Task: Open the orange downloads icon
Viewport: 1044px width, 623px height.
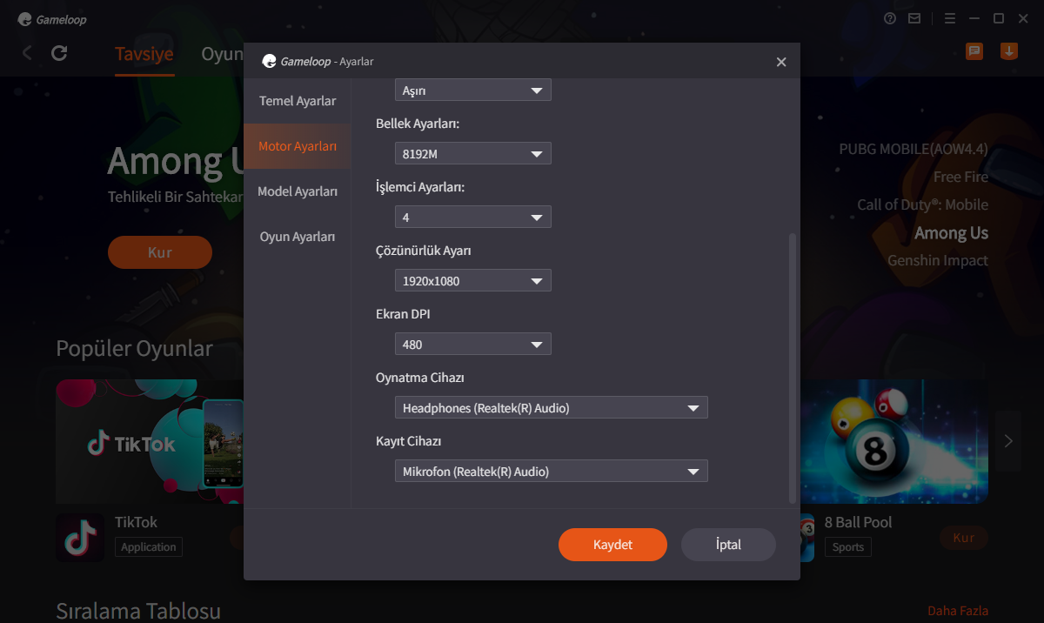Action: [1009, 51]
